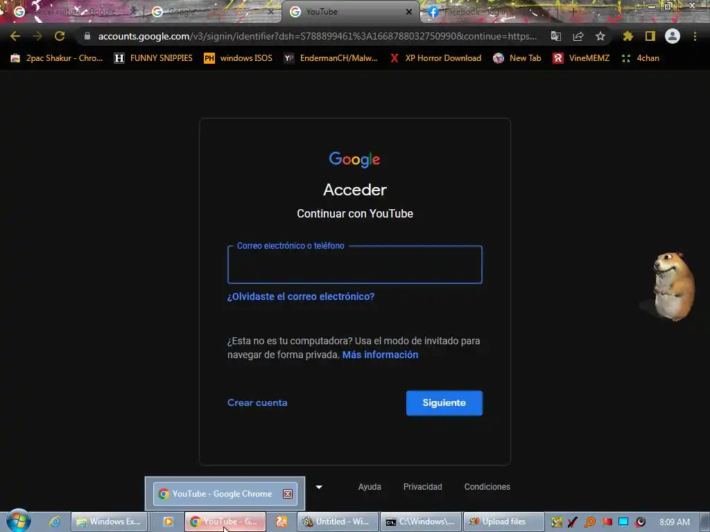Screen dimensions: 710x532
Task: View site security lock information
Action: (x=87, y=36)
